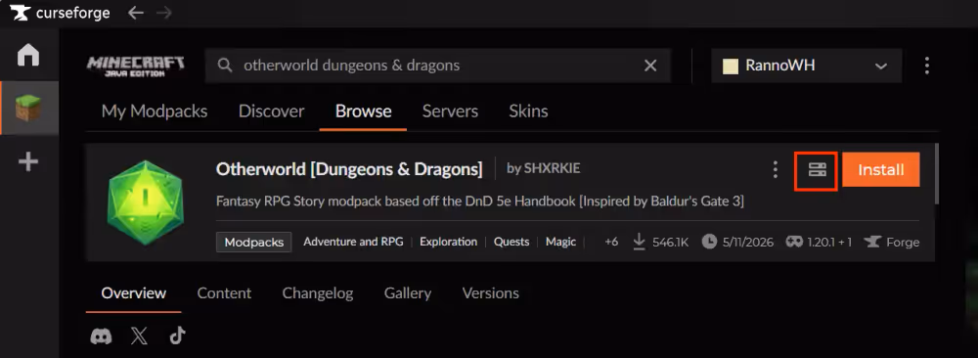Image resolution: width=978 pixels, height=358 pixels.
Task: Open the Versions tab
Action: (x=490, y=293)
